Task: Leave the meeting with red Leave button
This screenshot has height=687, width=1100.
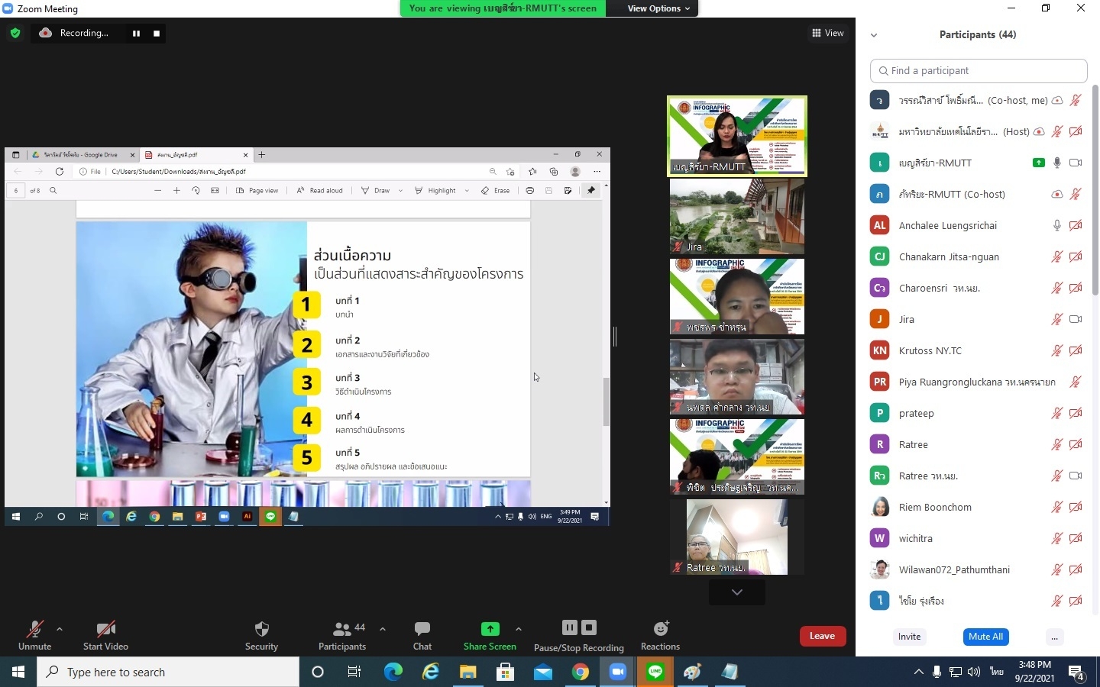Action: coord(822,636)
